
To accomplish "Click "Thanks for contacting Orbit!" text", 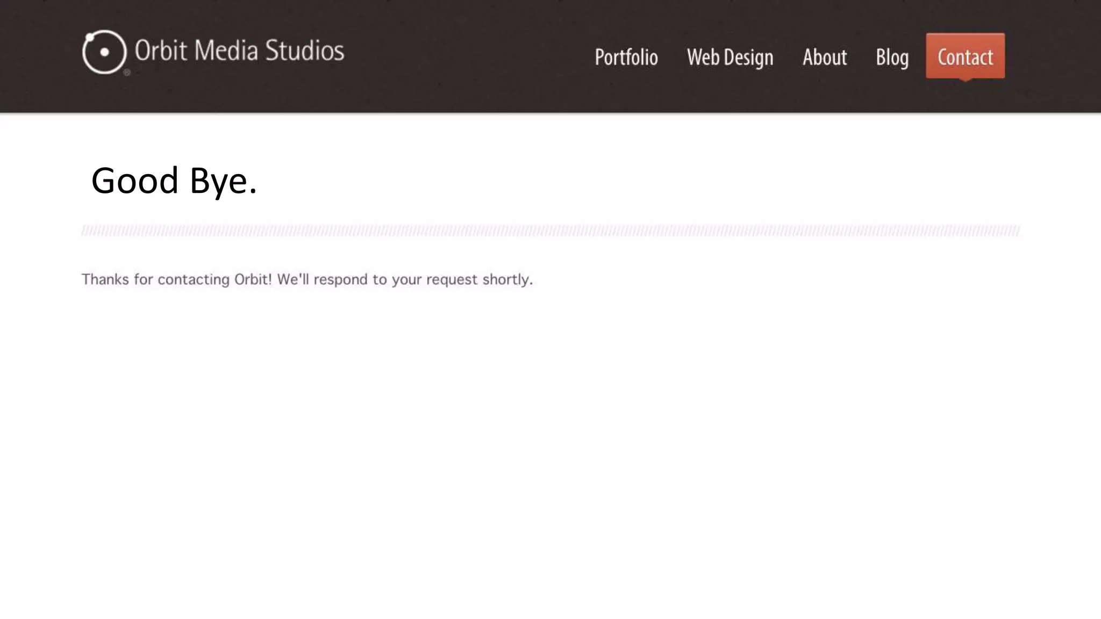I will coord(176,279).
